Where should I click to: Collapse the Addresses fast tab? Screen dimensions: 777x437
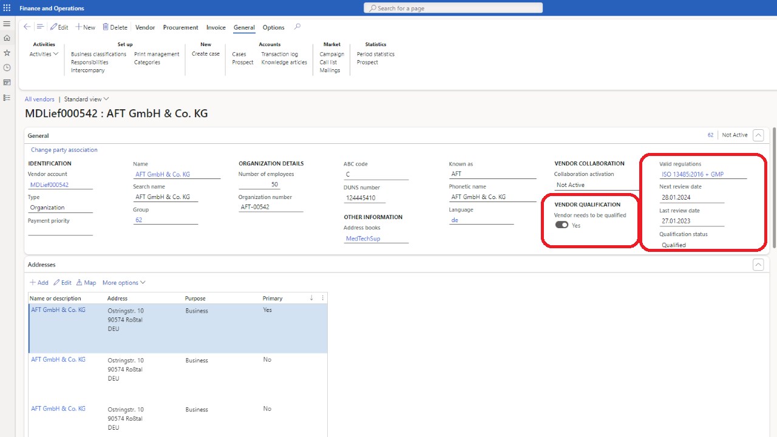click(x=758, y=265)
